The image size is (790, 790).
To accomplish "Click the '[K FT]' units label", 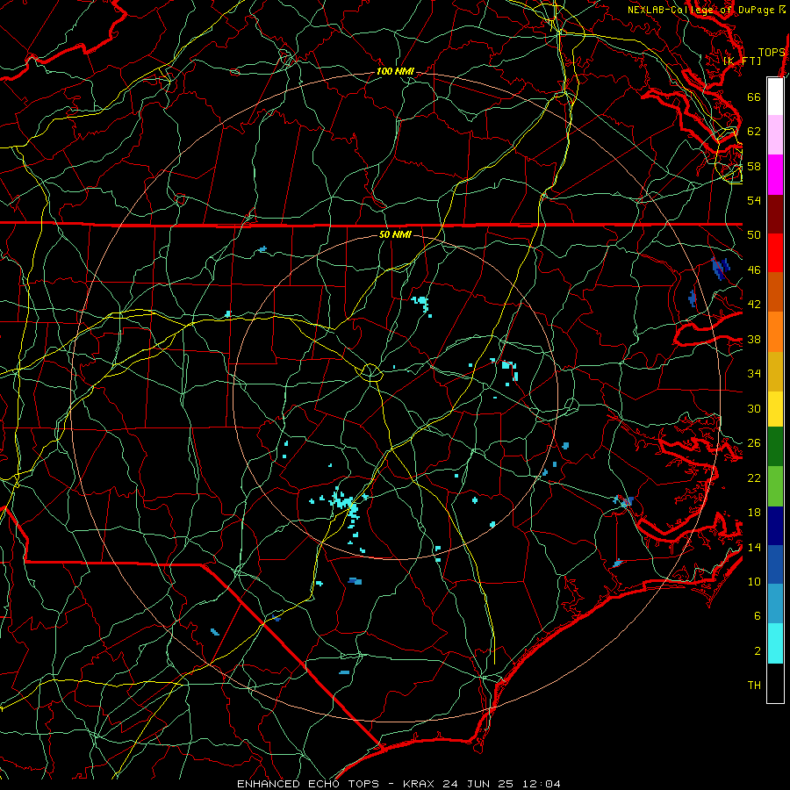I will pyautogui.click(x=742, y=61).
